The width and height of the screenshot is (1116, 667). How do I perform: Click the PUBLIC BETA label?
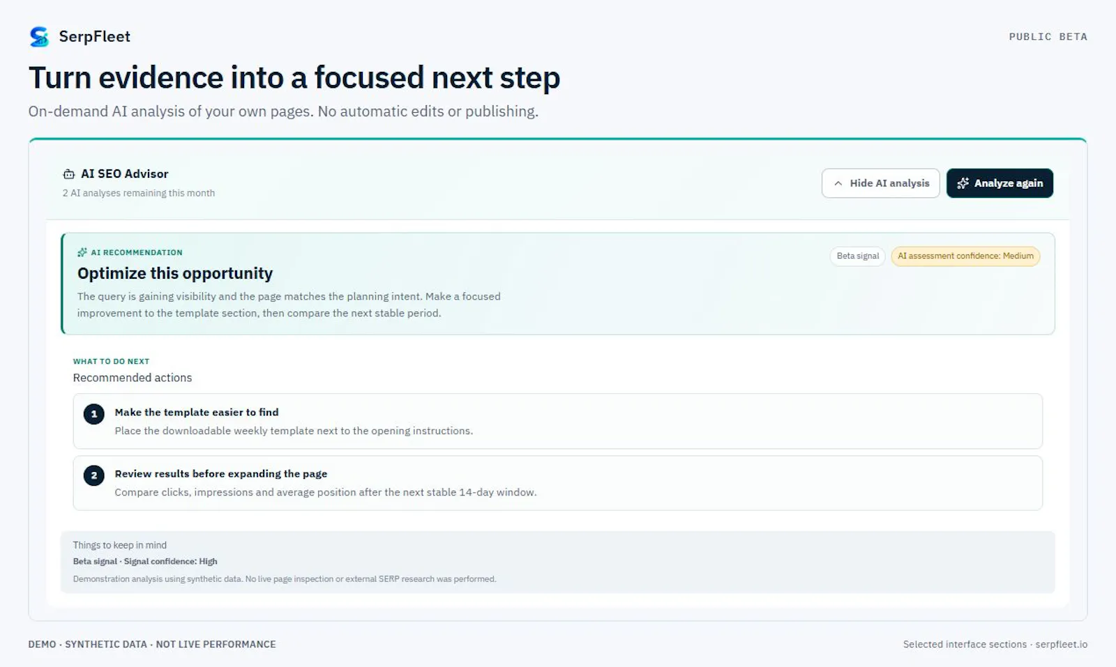(x=1048, y=37)
